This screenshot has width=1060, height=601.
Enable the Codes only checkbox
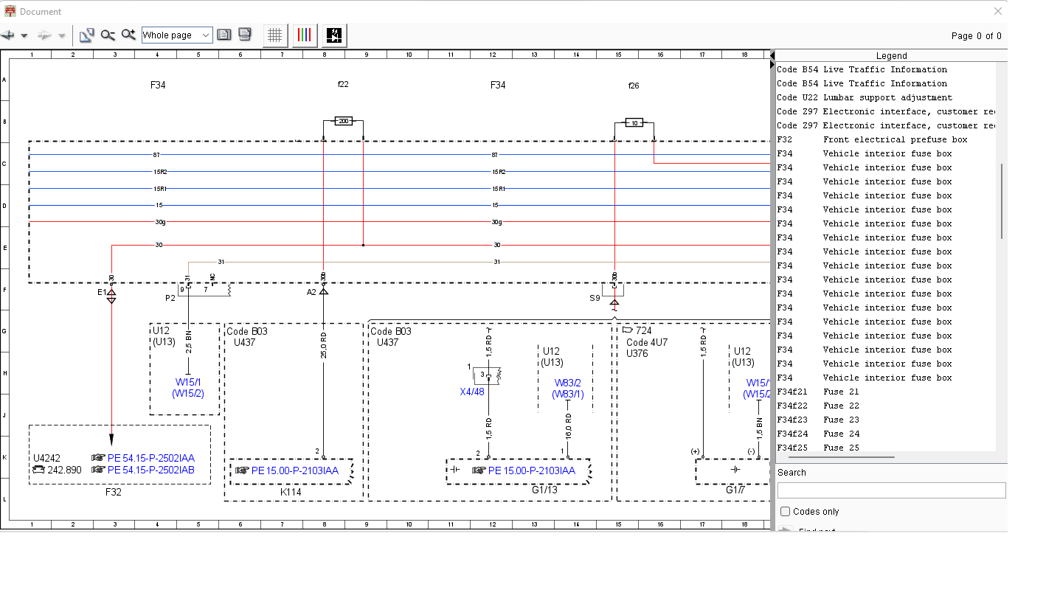(x=786, y=512)
